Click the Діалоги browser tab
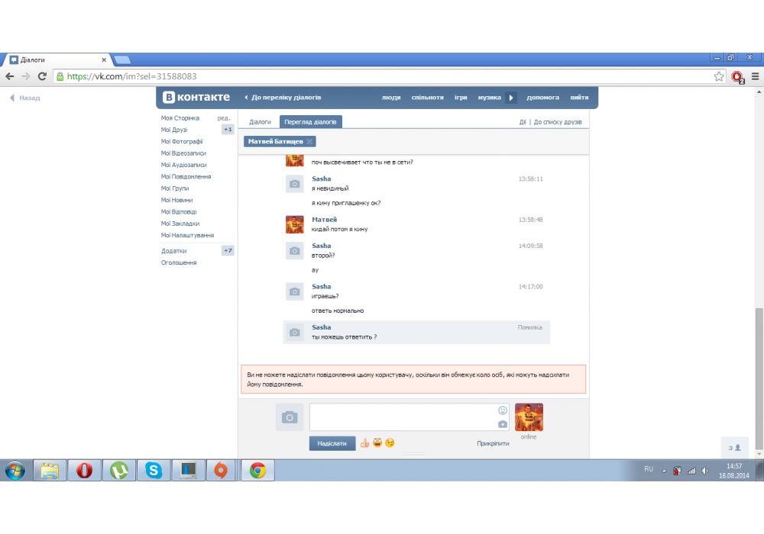The image size is (764, 534). [57, 60]
